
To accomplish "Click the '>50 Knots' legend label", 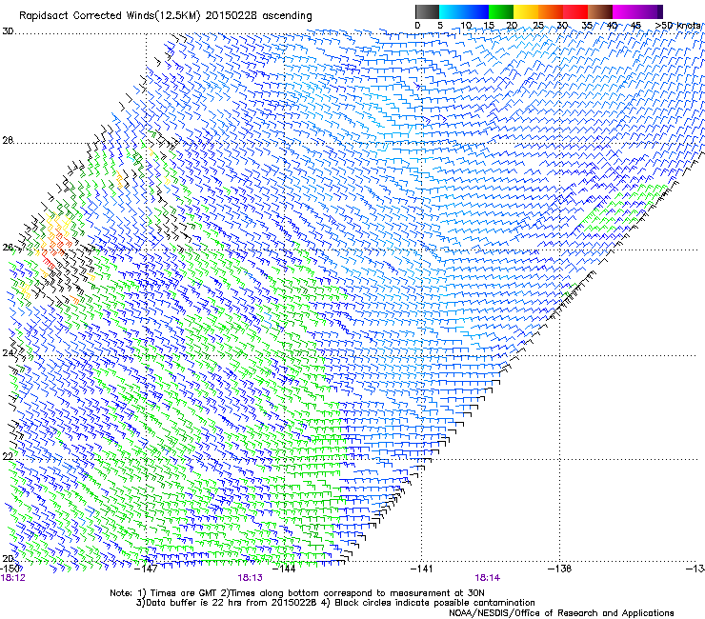I will coord(678,26).
